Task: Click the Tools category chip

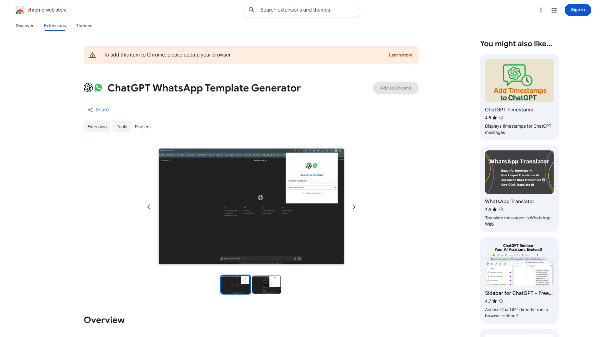Action: (122, 127)
